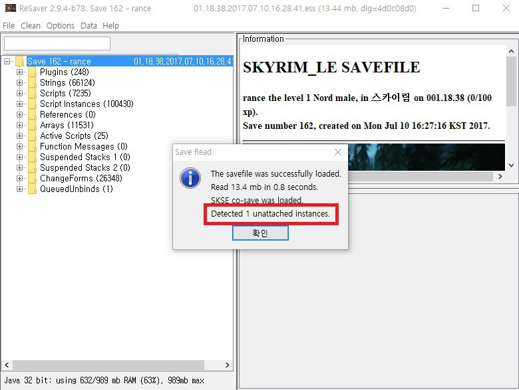Expand the Suspended Stacks 2 (0) node

point(19,167)
